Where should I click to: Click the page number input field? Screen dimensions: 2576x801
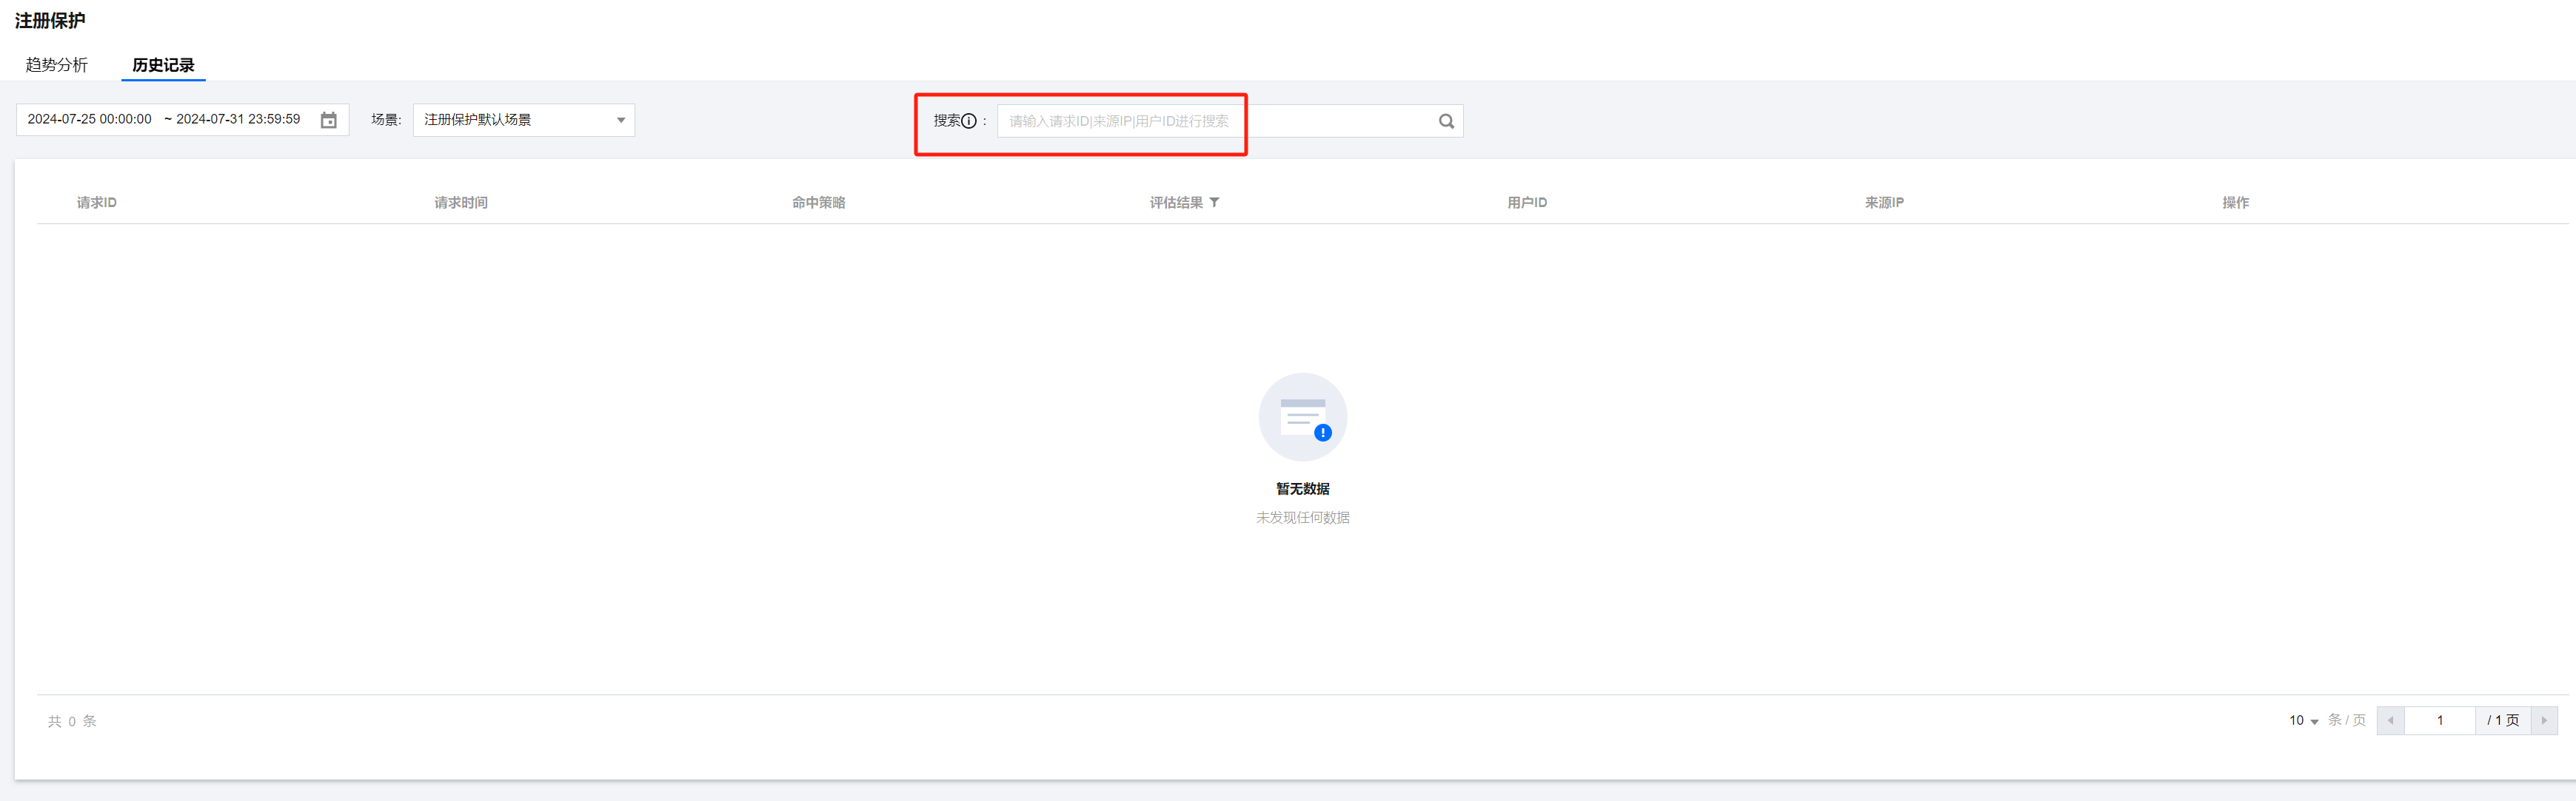click(2439, 720)
